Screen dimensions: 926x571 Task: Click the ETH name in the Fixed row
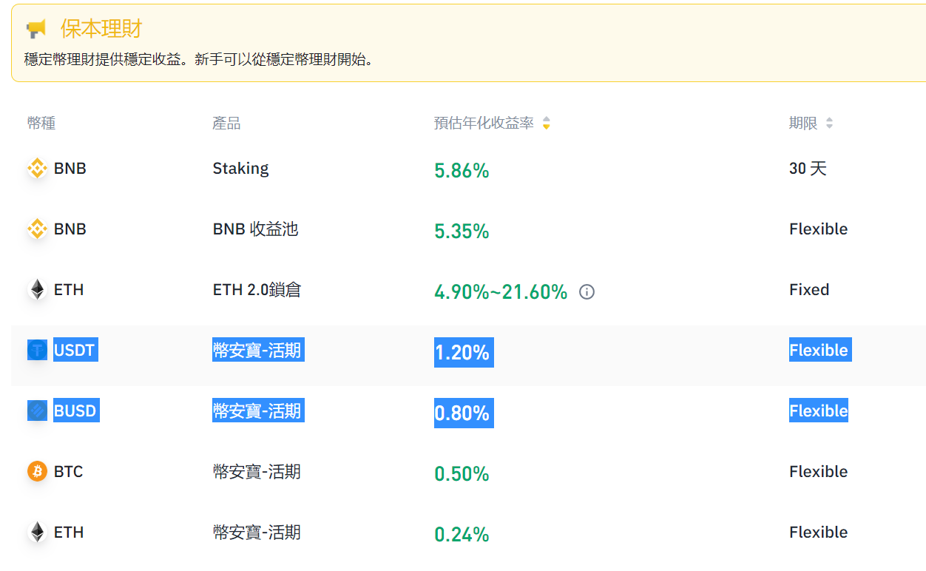[69, 290]
